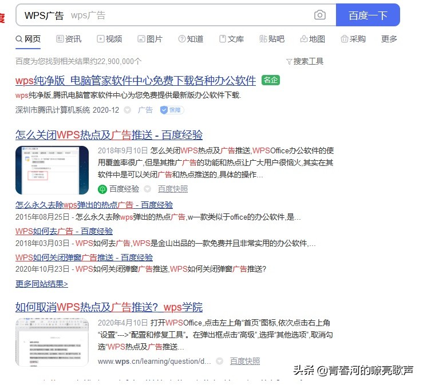Click the 采购 shopping icon
The width and height of the screenshot is (423, 385).
click(x=344, y=39)
